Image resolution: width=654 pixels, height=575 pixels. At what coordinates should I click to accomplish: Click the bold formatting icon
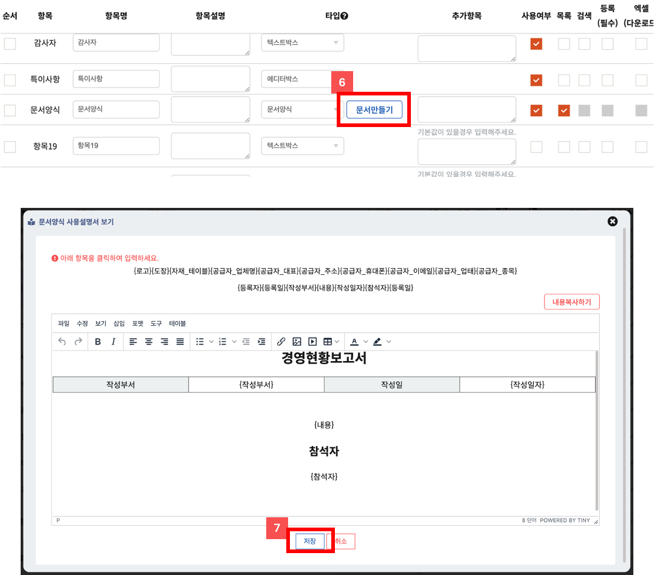pyautogui.click(x=98, y=342)
